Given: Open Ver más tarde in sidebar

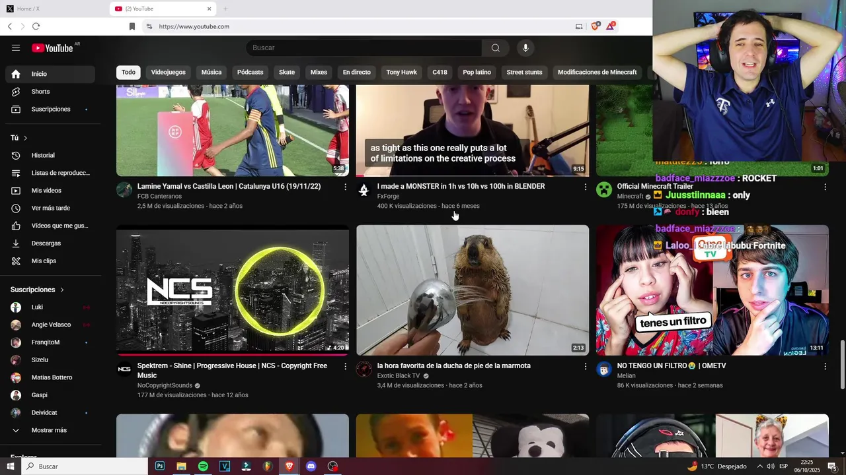Looking at the screenshot, I should click(x=50, y=208).
